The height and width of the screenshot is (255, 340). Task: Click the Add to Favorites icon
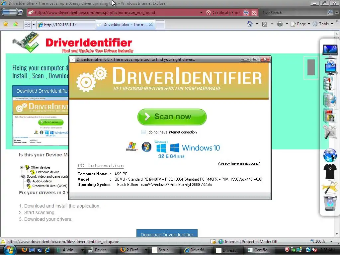(x=15, y=24)
